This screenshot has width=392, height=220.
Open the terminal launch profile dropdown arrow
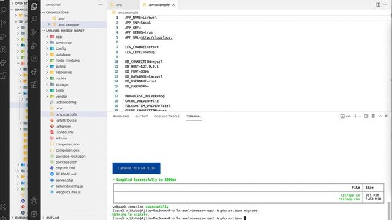click(x=360, y=116)
